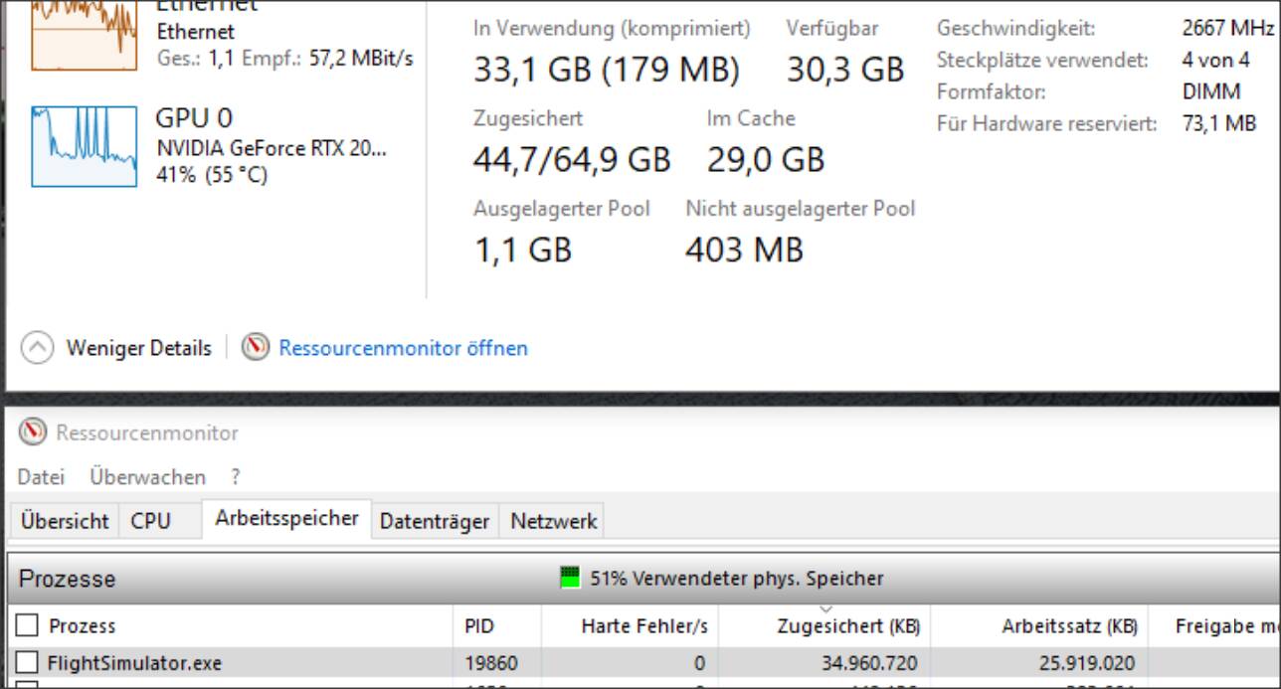Select the GPU 0 graph thumbnail
The height and width of the screenshot is (689, 1281).
pyautogui.click(x=85, y=146)
